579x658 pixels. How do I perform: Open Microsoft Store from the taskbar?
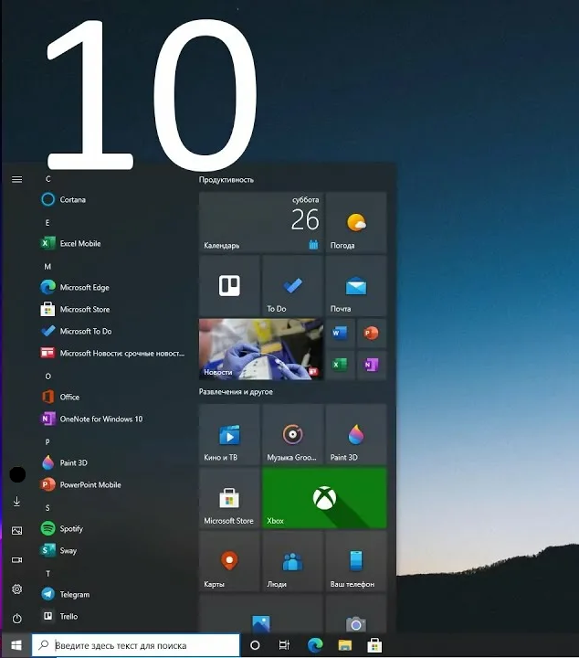pos(374,645)
